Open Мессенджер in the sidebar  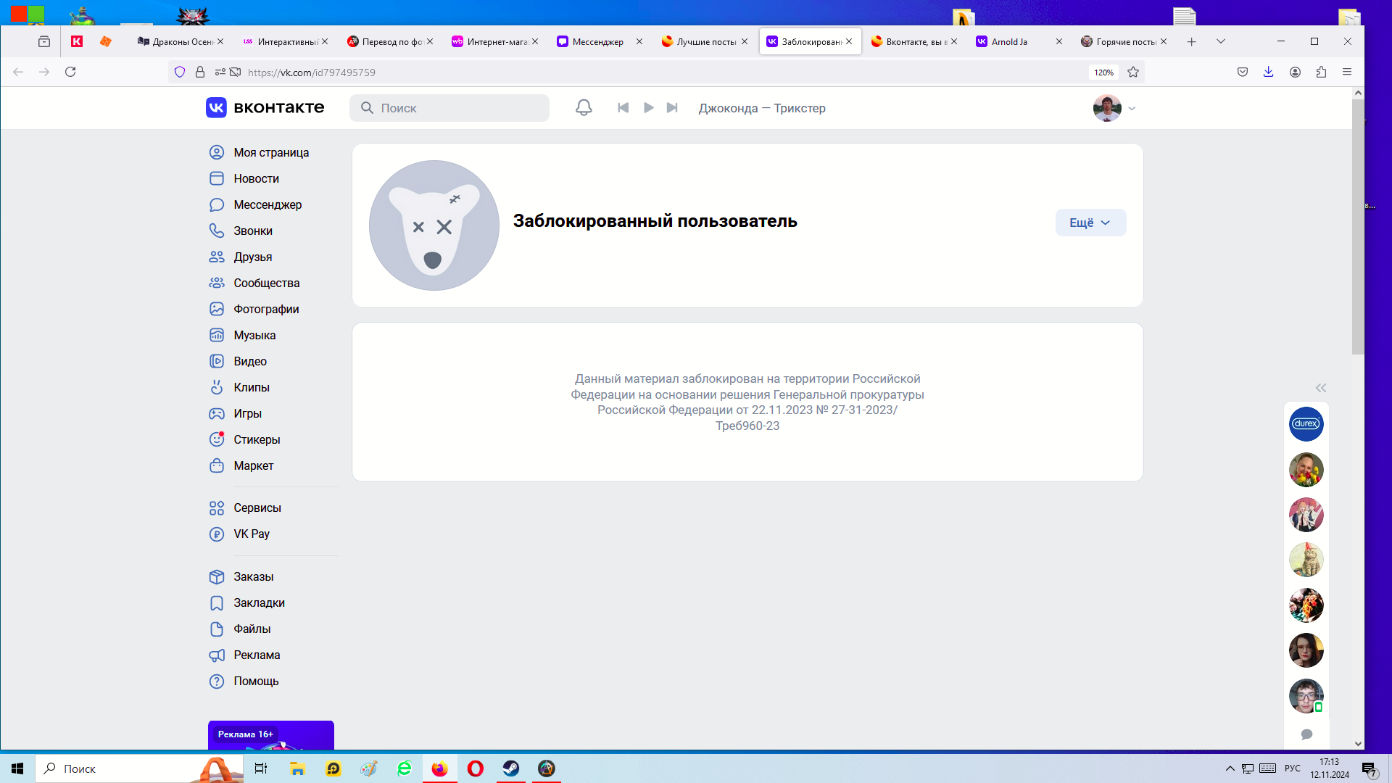(x=269, y=204)
